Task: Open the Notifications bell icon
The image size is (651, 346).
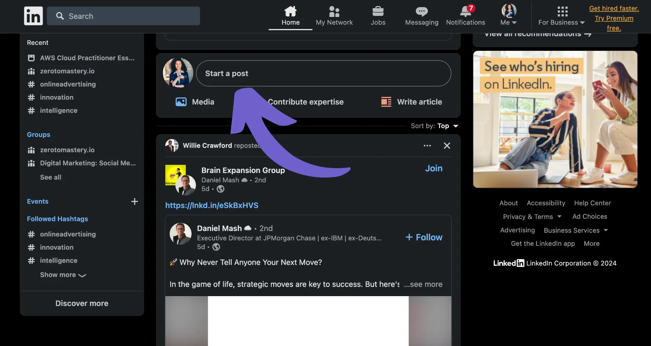Action: click(x=466, y=12)
